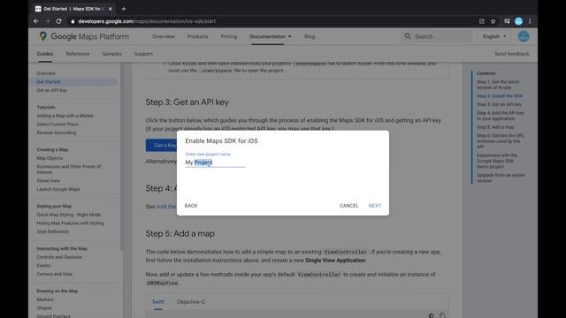Image resolution: width=566 pixels, height=318 pixels.
Task: Switch to the Samples tab
Action: pos(112,54)
